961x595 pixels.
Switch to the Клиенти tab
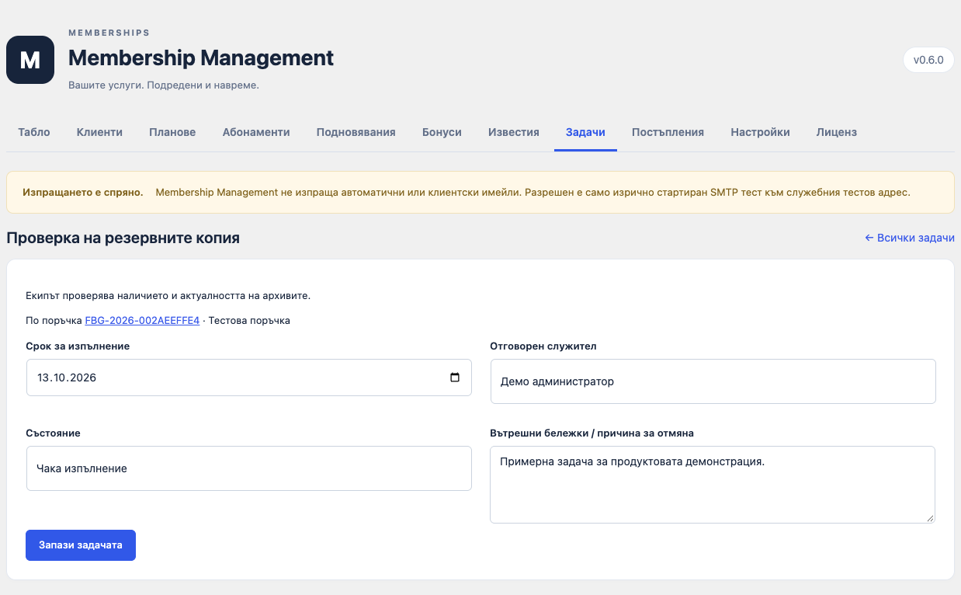(x=99, y=132)
